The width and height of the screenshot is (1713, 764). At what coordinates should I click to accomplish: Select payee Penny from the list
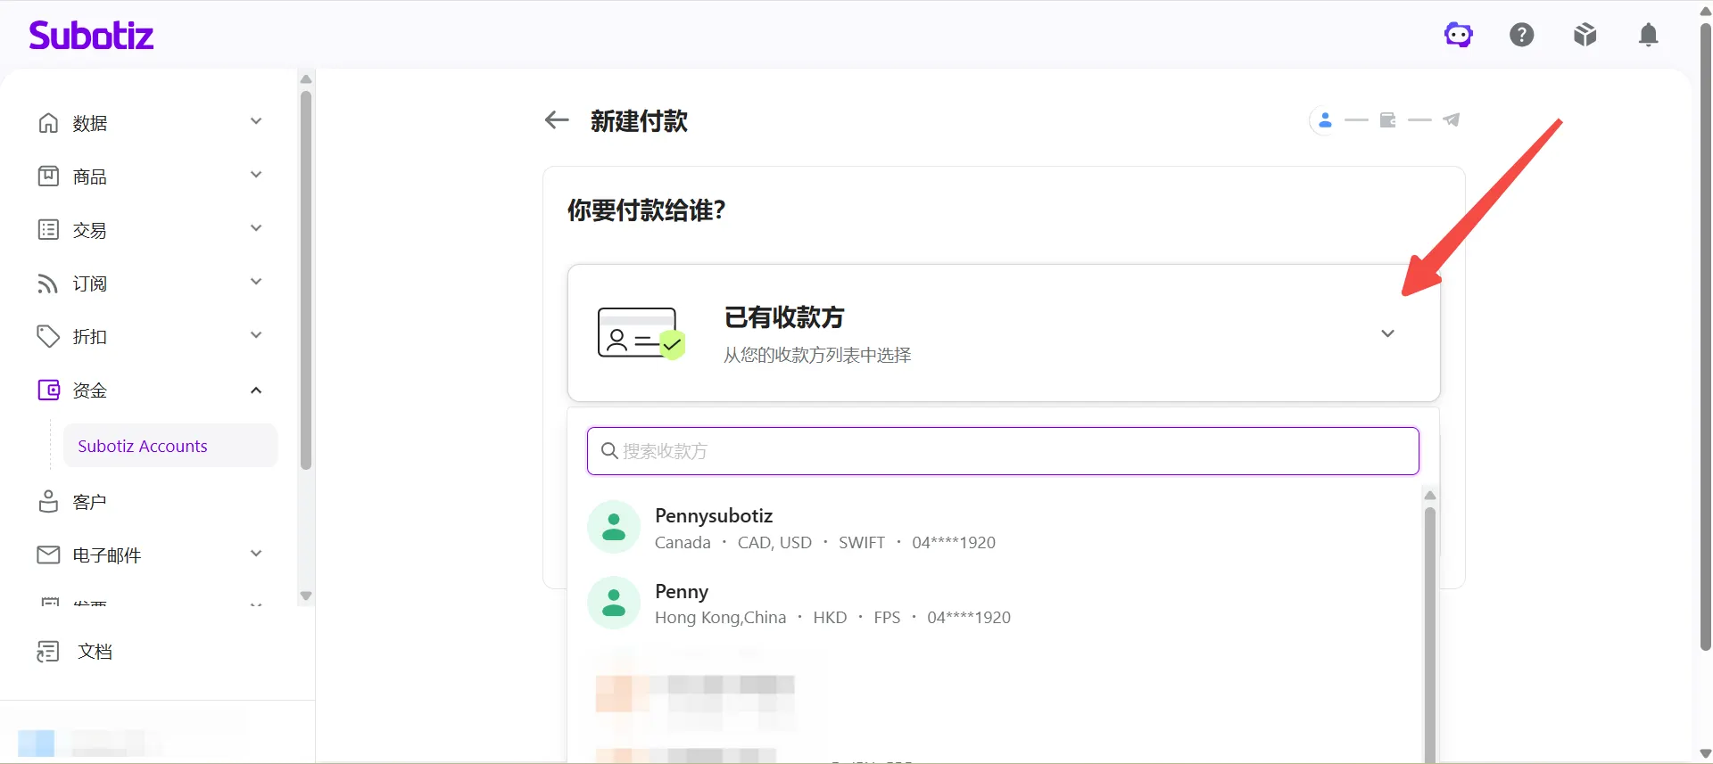pos(1003,603)
